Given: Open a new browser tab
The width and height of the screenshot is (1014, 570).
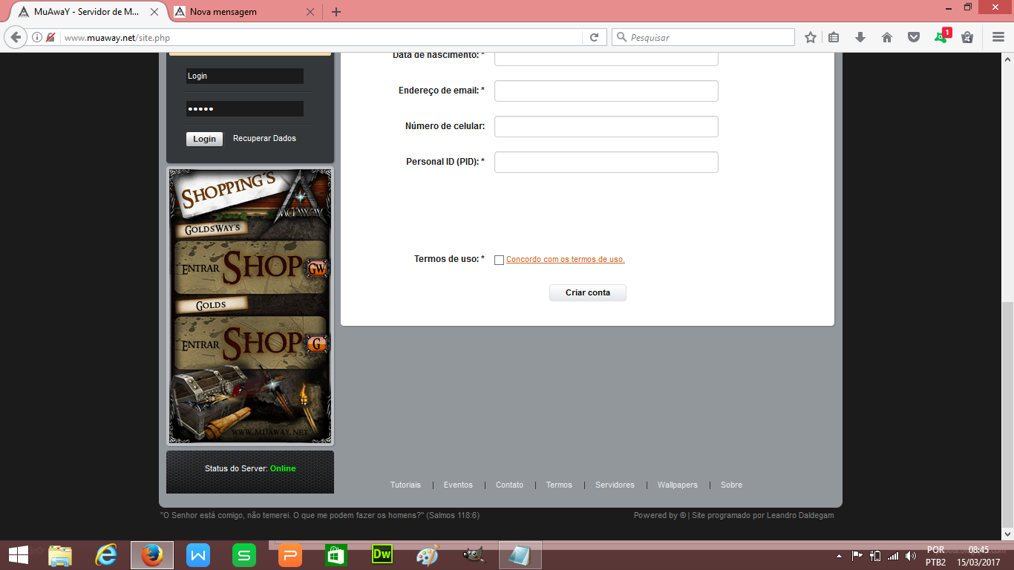Looking at the screenshot, I should [x=336, y=12].
